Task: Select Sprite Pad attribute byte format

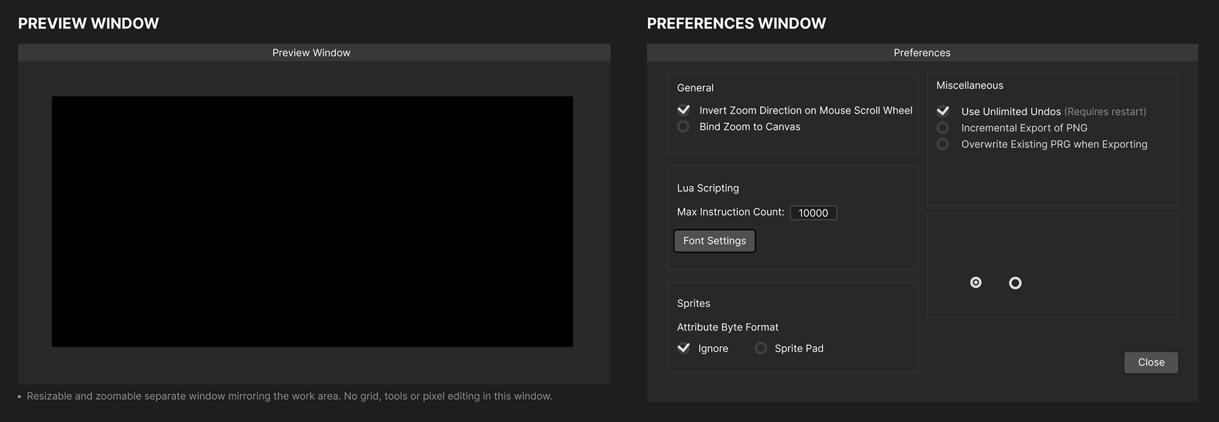Action: click(x=761, y=348)
